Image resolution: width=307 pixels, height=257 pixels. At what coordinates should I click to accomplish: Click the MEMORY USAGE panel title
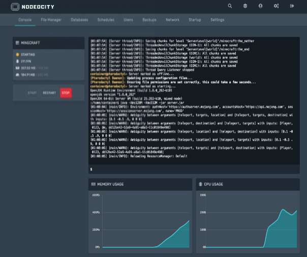point(110,184)
